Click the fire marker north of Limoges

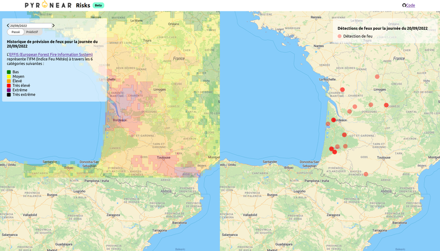click(x=377, y=77)
